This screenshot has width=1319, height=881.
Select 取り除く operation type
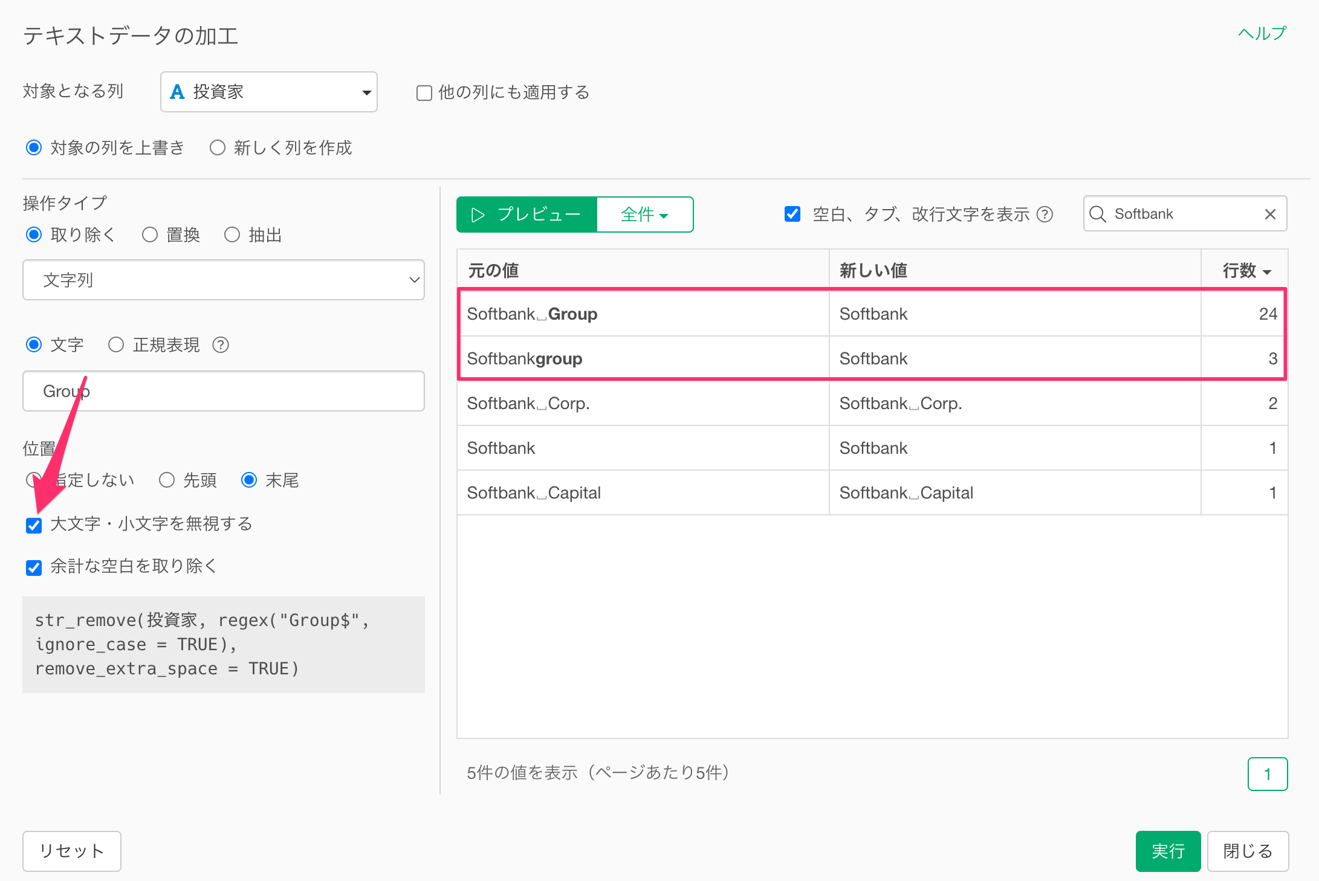(34, 234)
